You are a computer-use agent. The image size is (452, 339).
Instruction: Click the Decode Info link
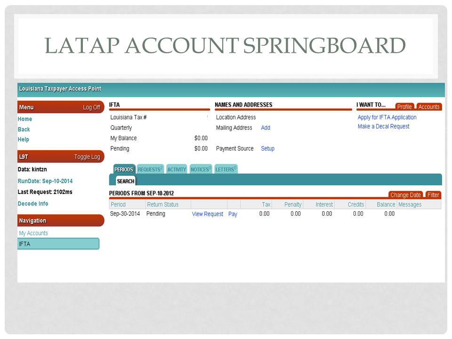tap(33, 203)
